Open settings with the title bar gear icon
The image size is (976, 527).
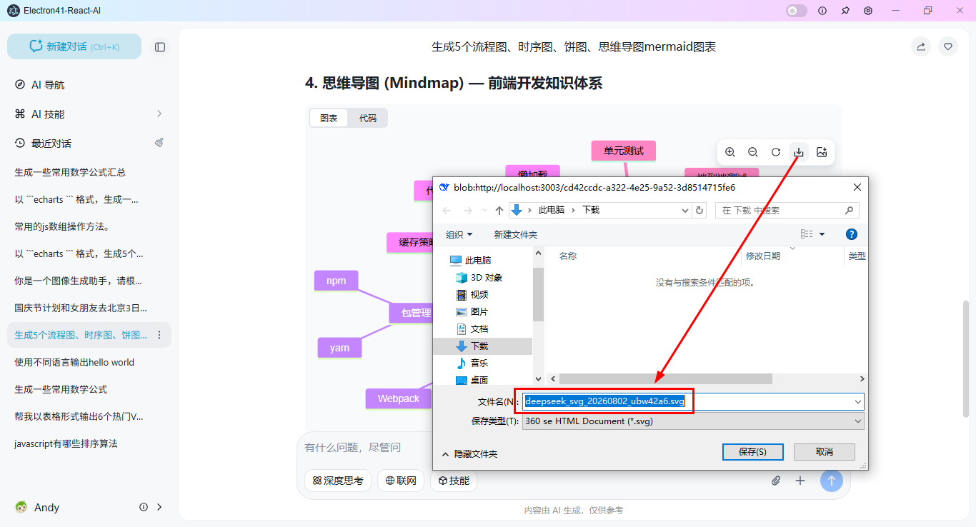(868, 11)
